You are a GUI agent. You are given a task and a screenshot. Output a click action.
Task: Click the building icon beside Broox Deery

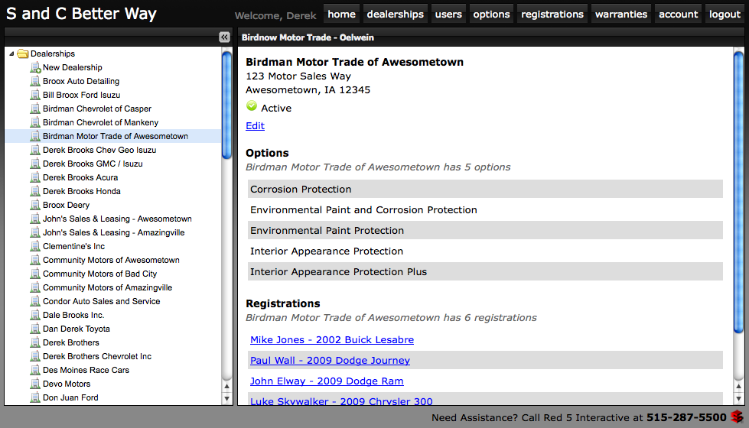(34, 206)
